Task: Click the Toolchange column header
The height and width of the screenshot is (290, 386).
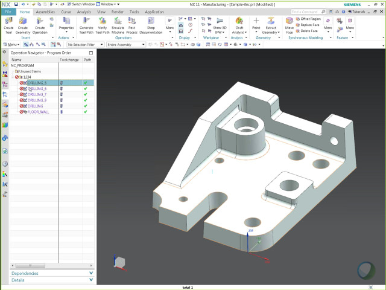Action: [70, 60]
